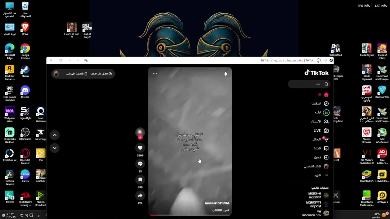Click creator name mase41611904
Image resolution: width=390 pixels, height=219 pixels.
click(x=217, y=203)
